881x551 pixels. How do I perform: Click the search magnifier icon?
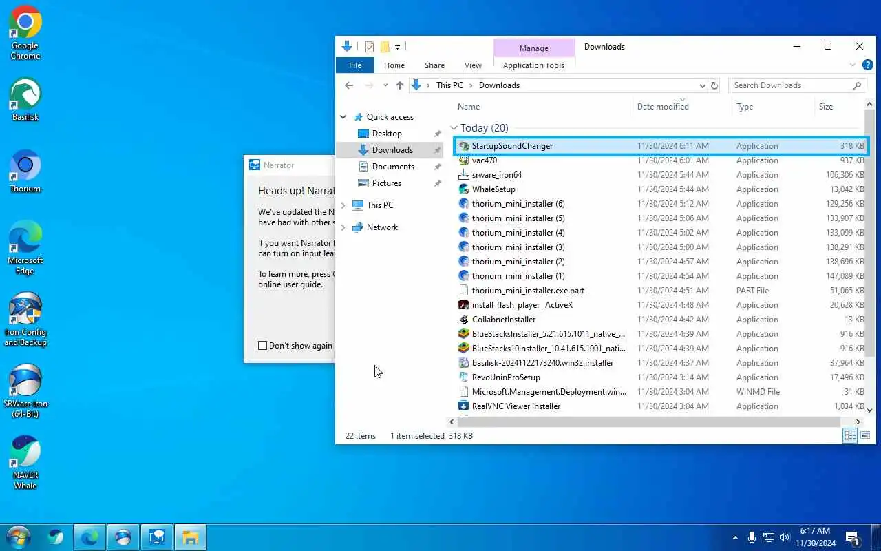tap(857, 85)
